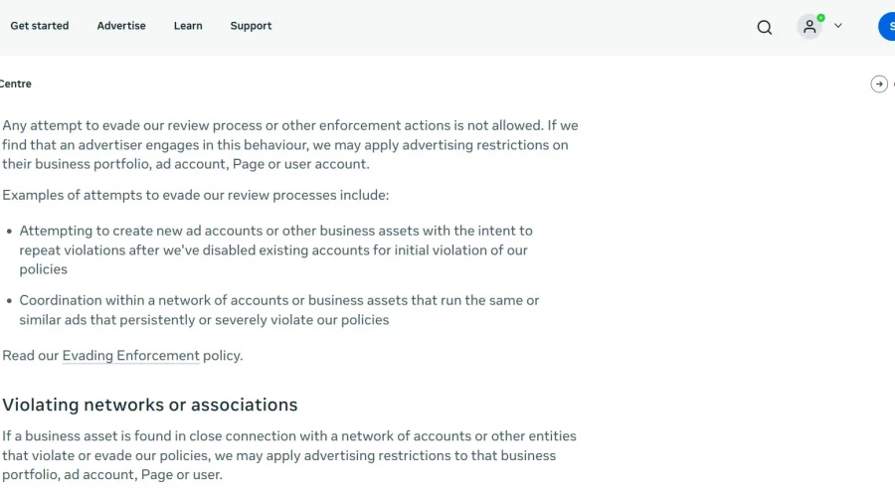The width and height of the screenshot is (895, 497).
Task: Click the Violating networks or associations heading
Action: [149, 405]
